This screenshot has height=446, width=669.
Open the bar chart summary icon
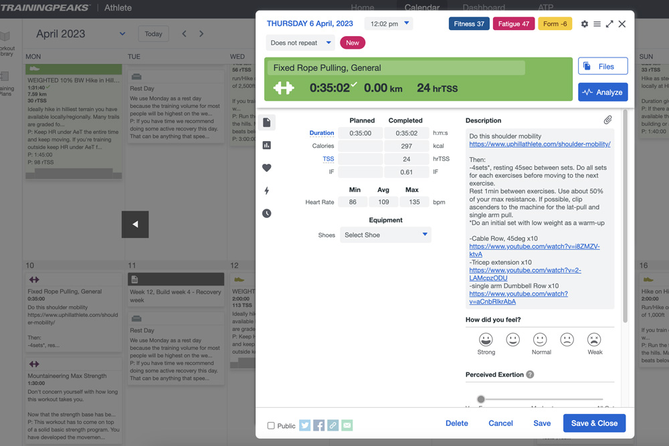point(267,145)
